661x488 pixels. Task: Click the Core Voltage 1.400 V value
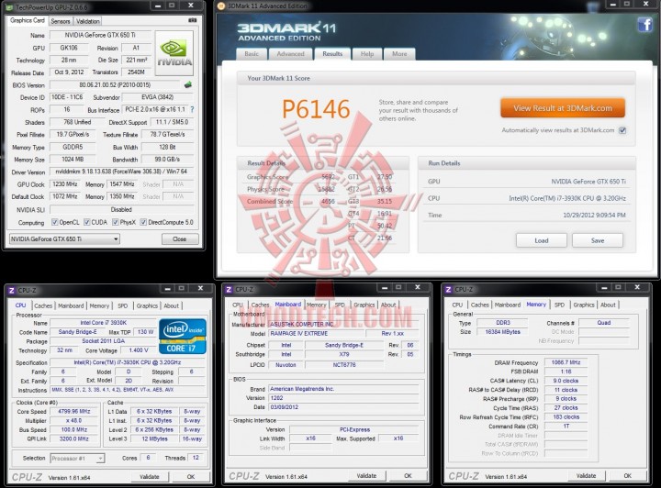click(139, 350)
